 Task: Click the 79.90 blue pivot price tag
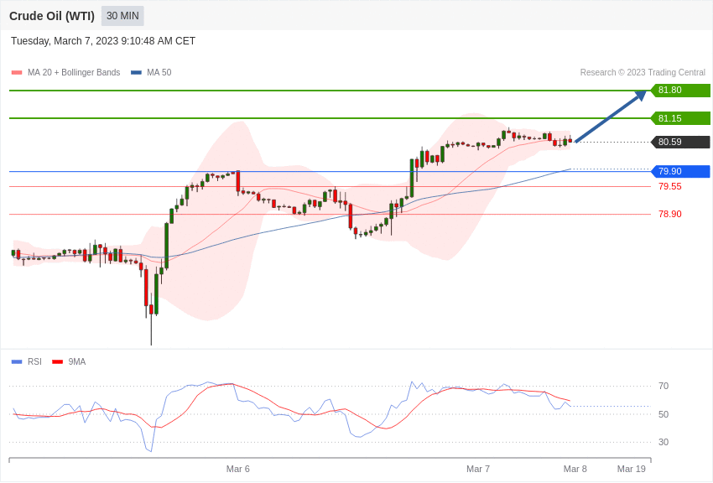681,171
